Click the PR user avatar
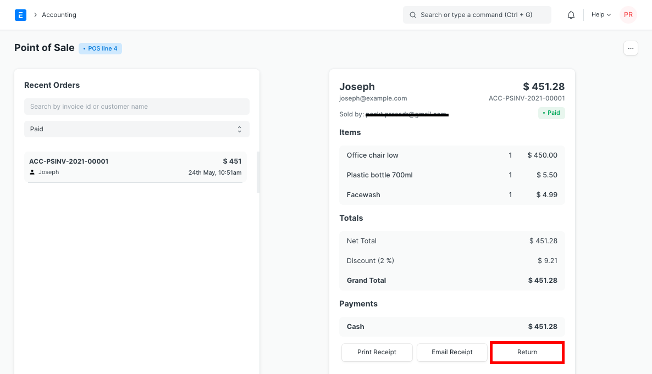 628,15
